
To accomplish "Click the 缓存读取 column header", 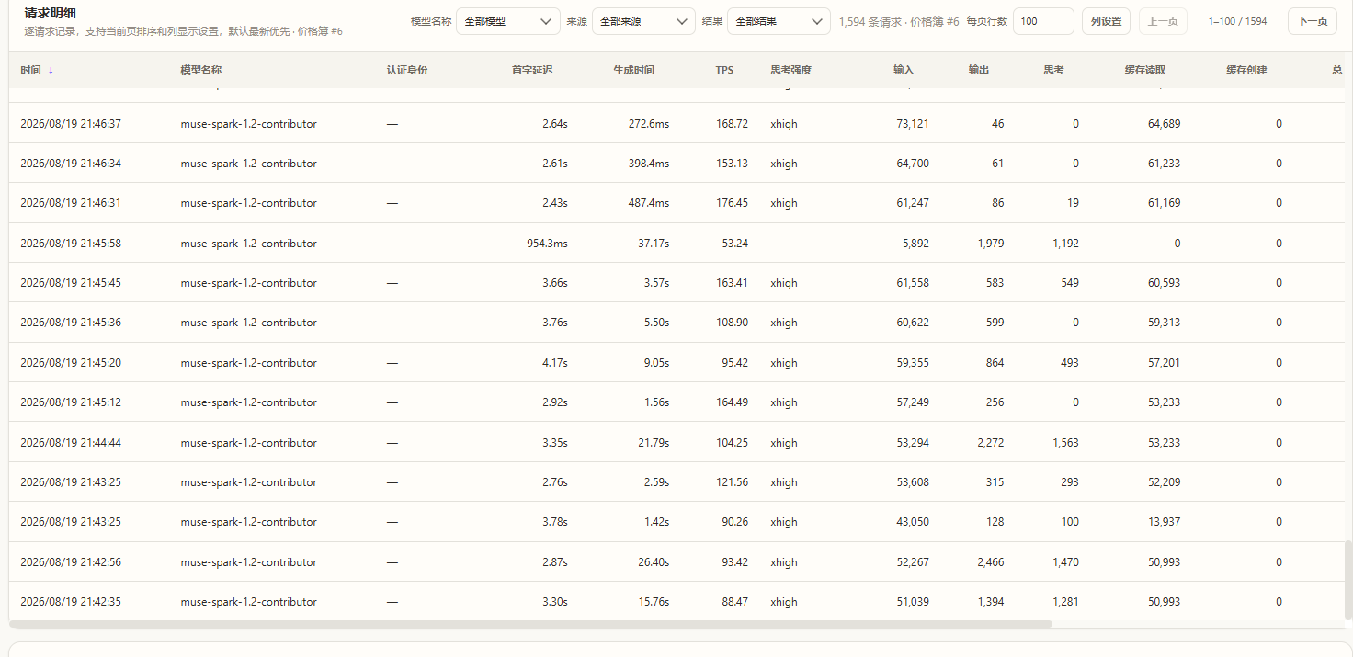I will pyautogui.click(x=1145, y=70).
